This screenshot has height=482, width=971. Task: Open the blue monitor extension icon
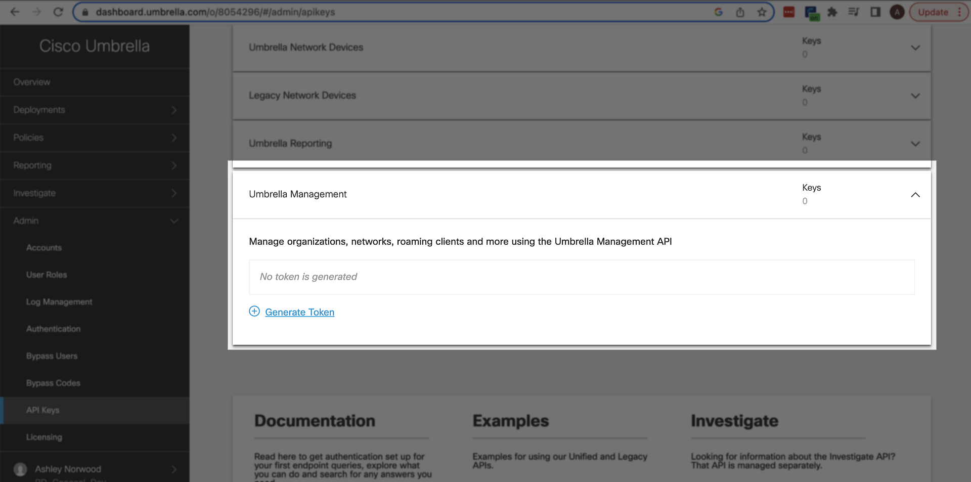[812, 13]
